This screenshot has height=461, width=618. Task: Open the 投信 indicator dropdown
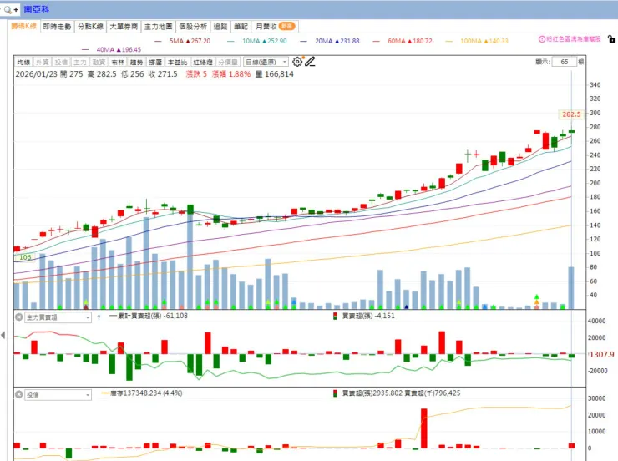pyautogui.click(x=58, y=394)
